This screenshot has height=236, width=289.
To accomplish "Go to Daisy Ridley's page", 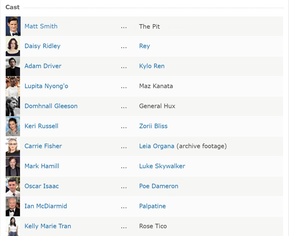I will pos(42,46).
